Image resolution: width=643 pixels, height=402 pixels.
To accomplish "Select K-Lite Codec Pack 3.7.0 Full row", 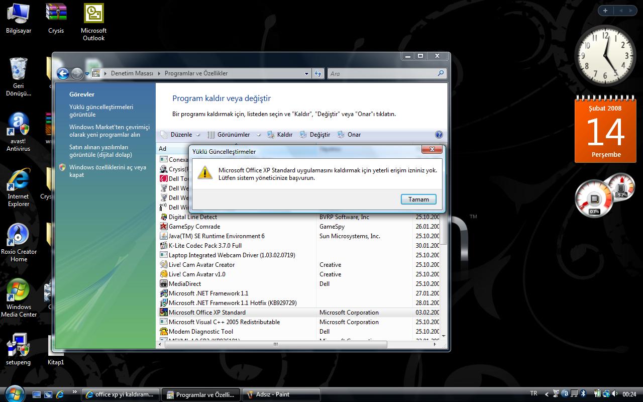I will [x=299, y=246].
